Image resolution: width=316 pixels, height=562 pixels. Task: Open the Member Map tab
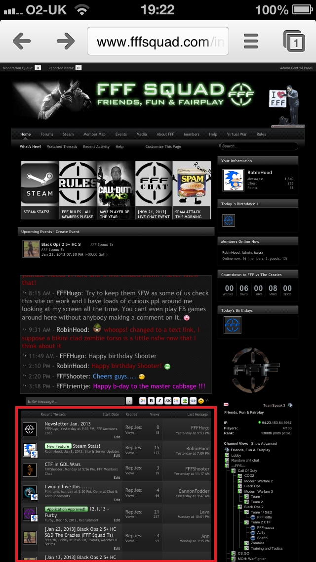point(94,135)
